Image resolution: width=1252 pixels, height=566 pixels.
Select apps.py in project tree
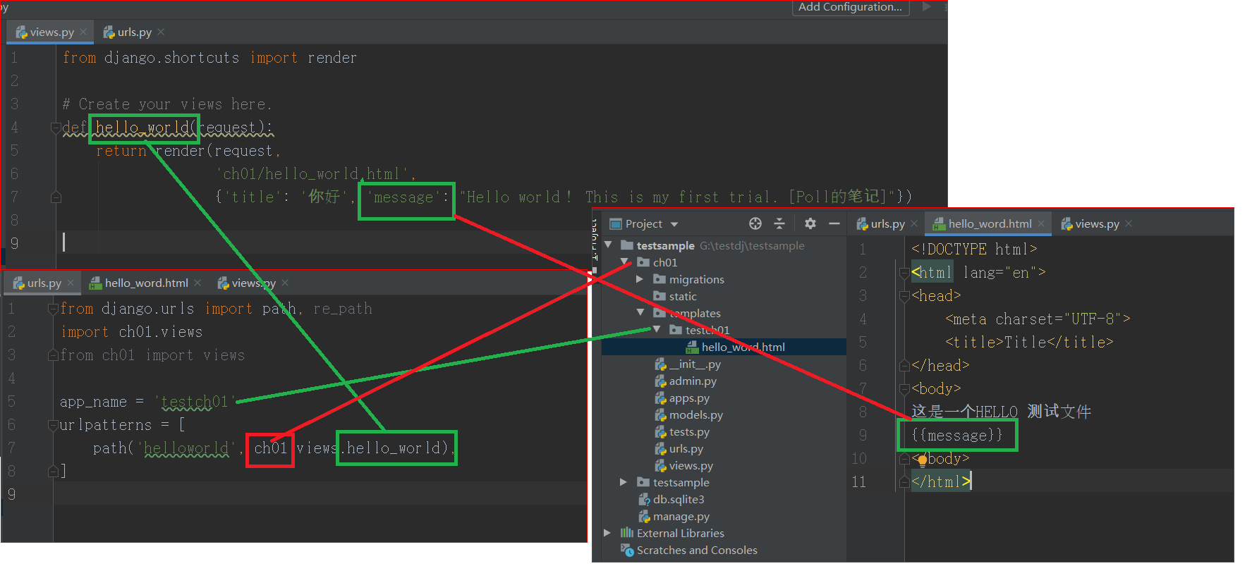[x=689, y=398]
